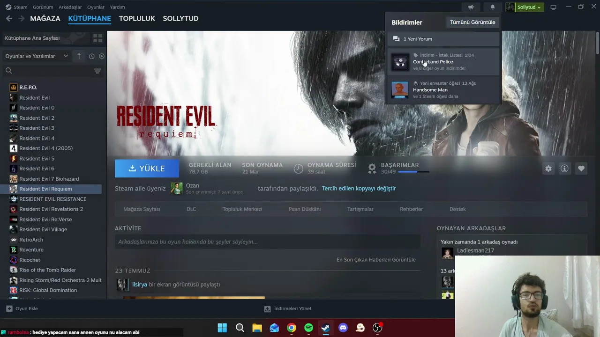Show game info icon
Image resolution: width=600 pixels, height=337 pixels.
tap(564, 168)
